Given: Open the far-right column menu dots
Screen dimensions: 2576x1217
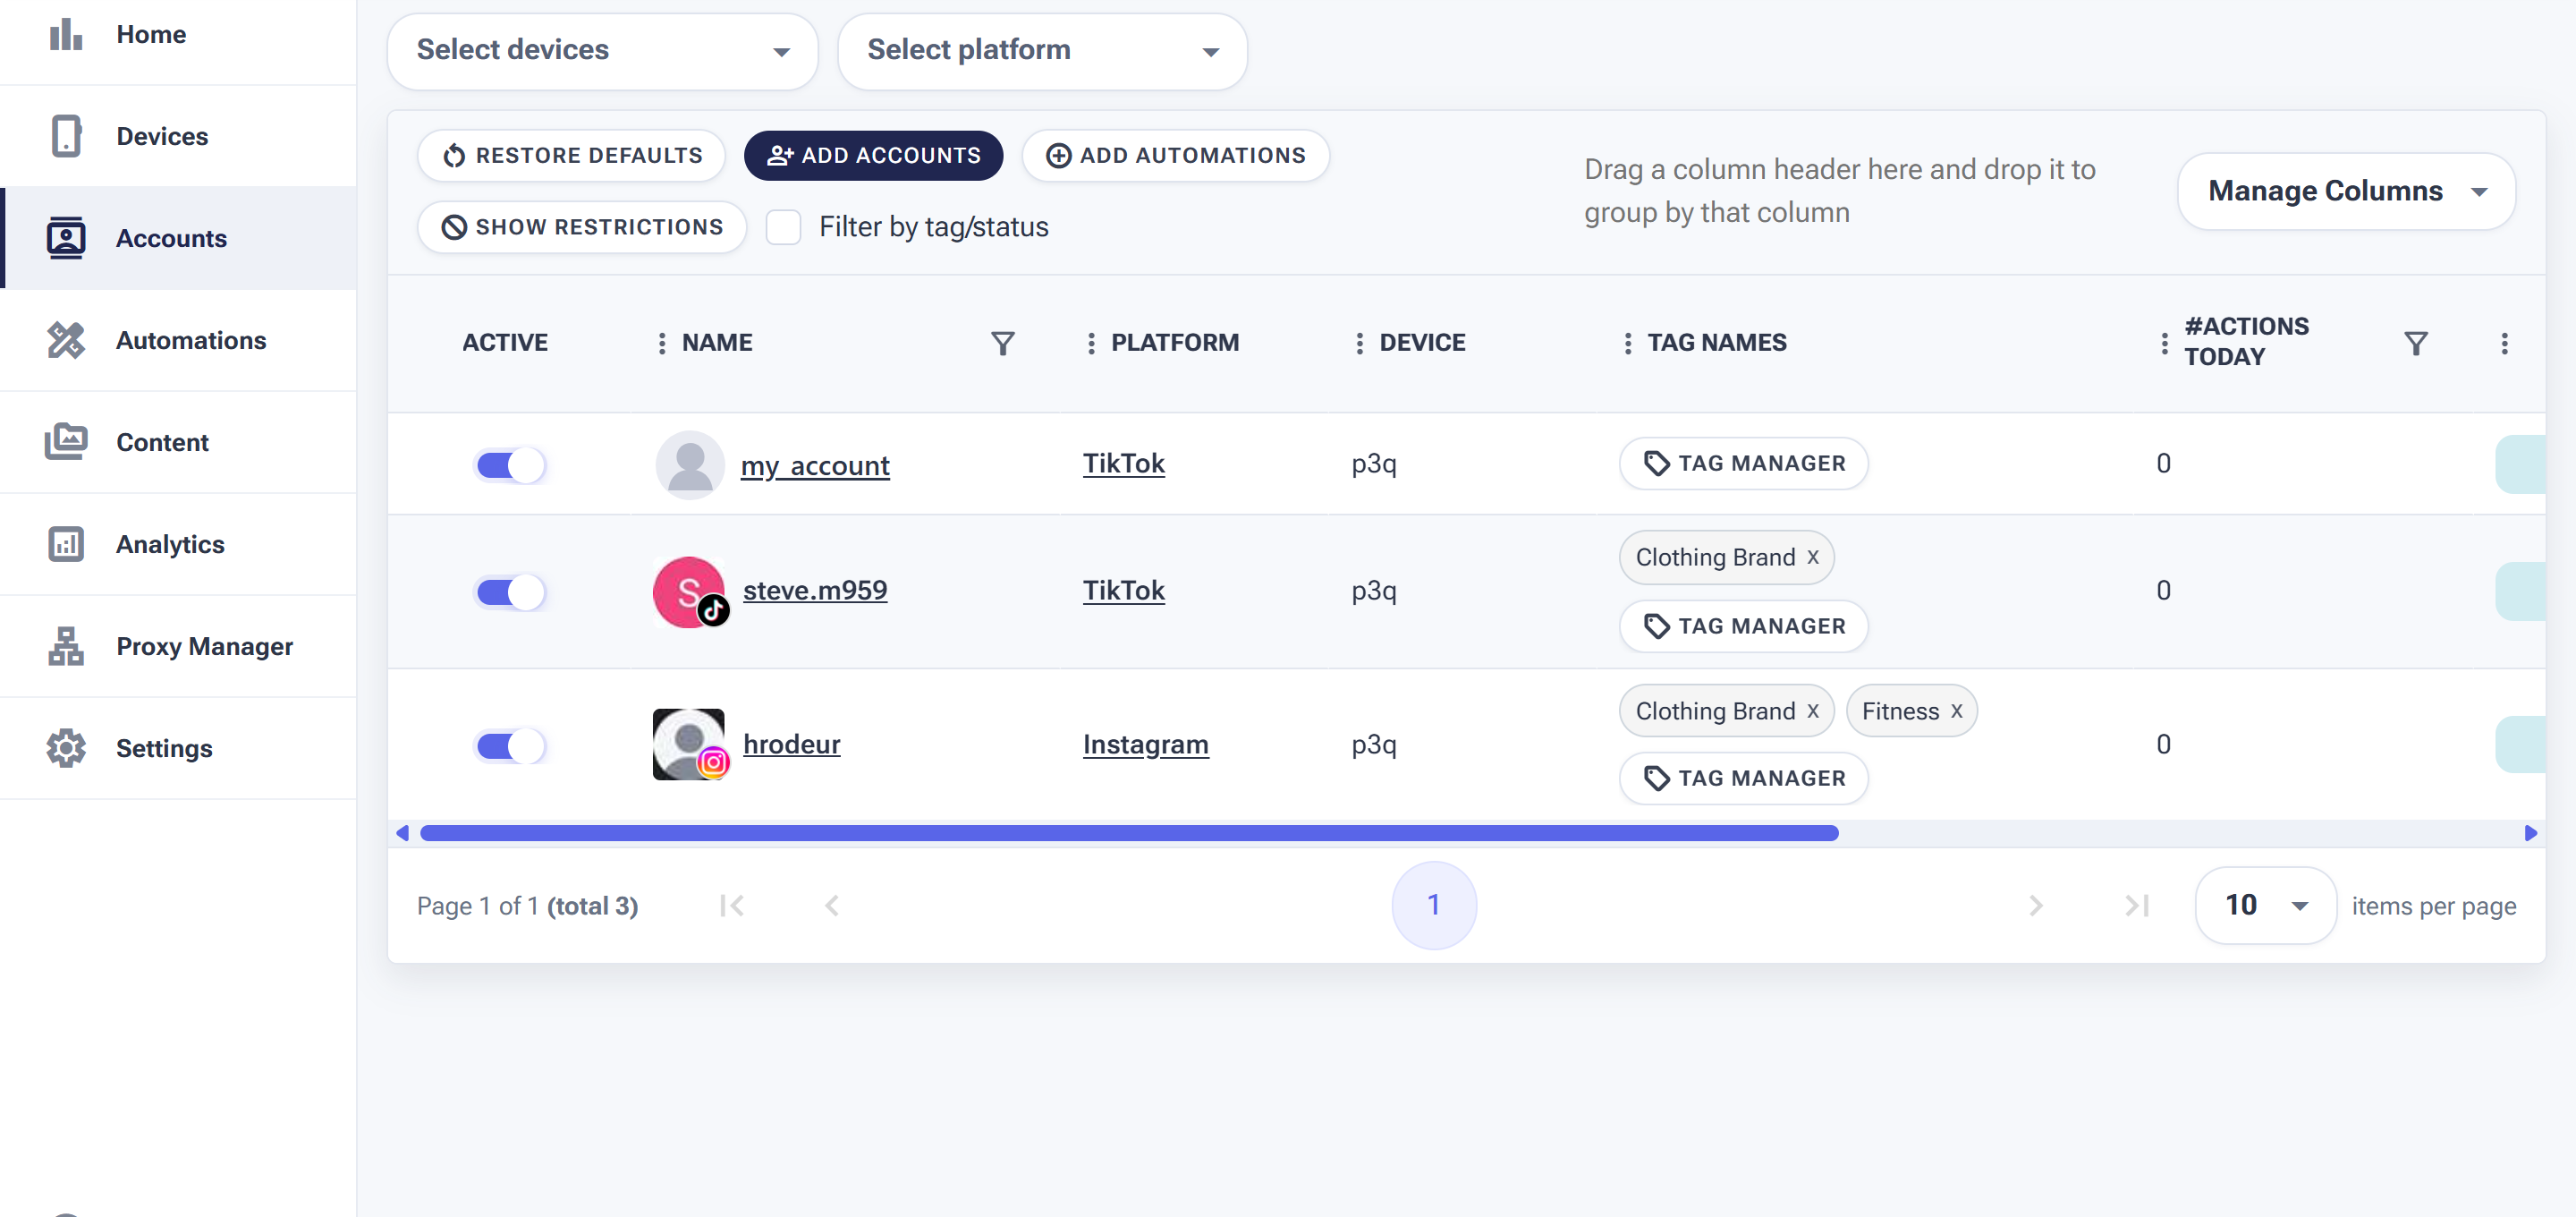Looking at the screenshot, I should (2504, 345).
